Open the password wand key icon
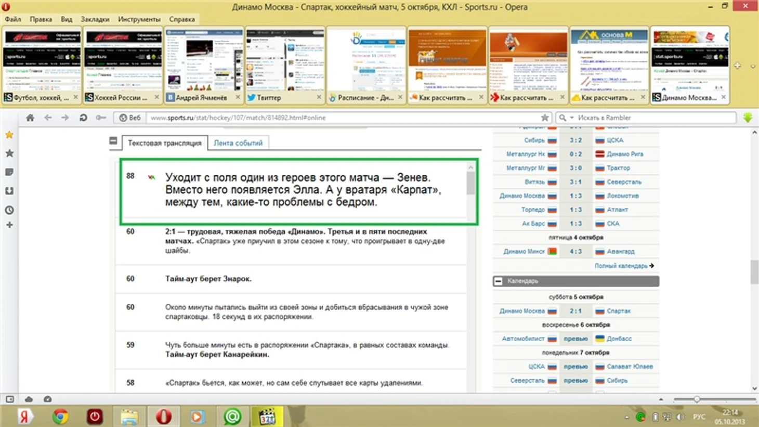This screenshot has width=759, height=427. tap(101, 118)
